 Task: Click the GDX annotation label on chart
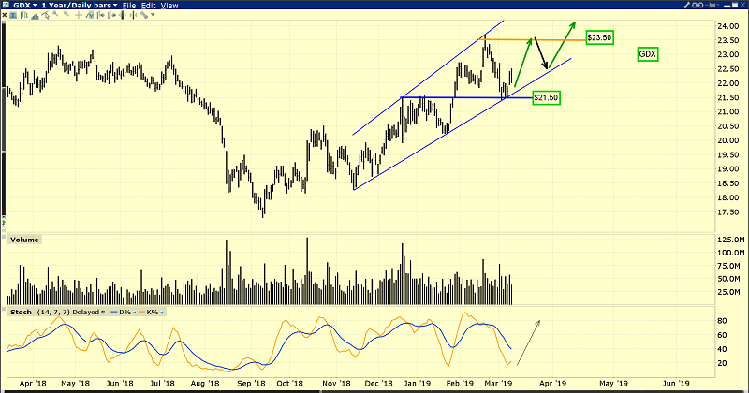(x=648, y=54)
